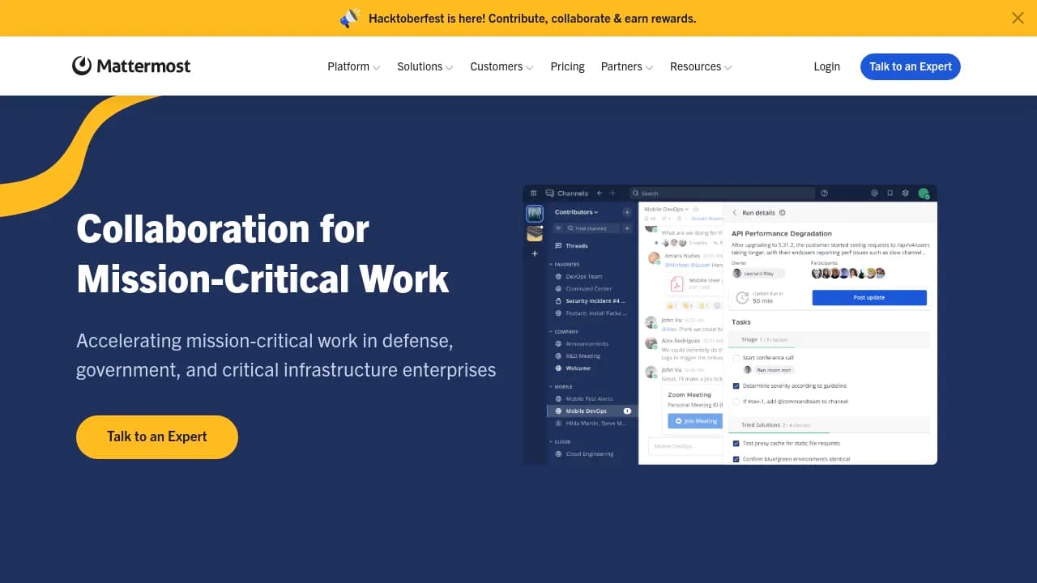This screenshot has height=583, width=1037.
Task: Open the settings gear icon
Action: click(905, 194)
